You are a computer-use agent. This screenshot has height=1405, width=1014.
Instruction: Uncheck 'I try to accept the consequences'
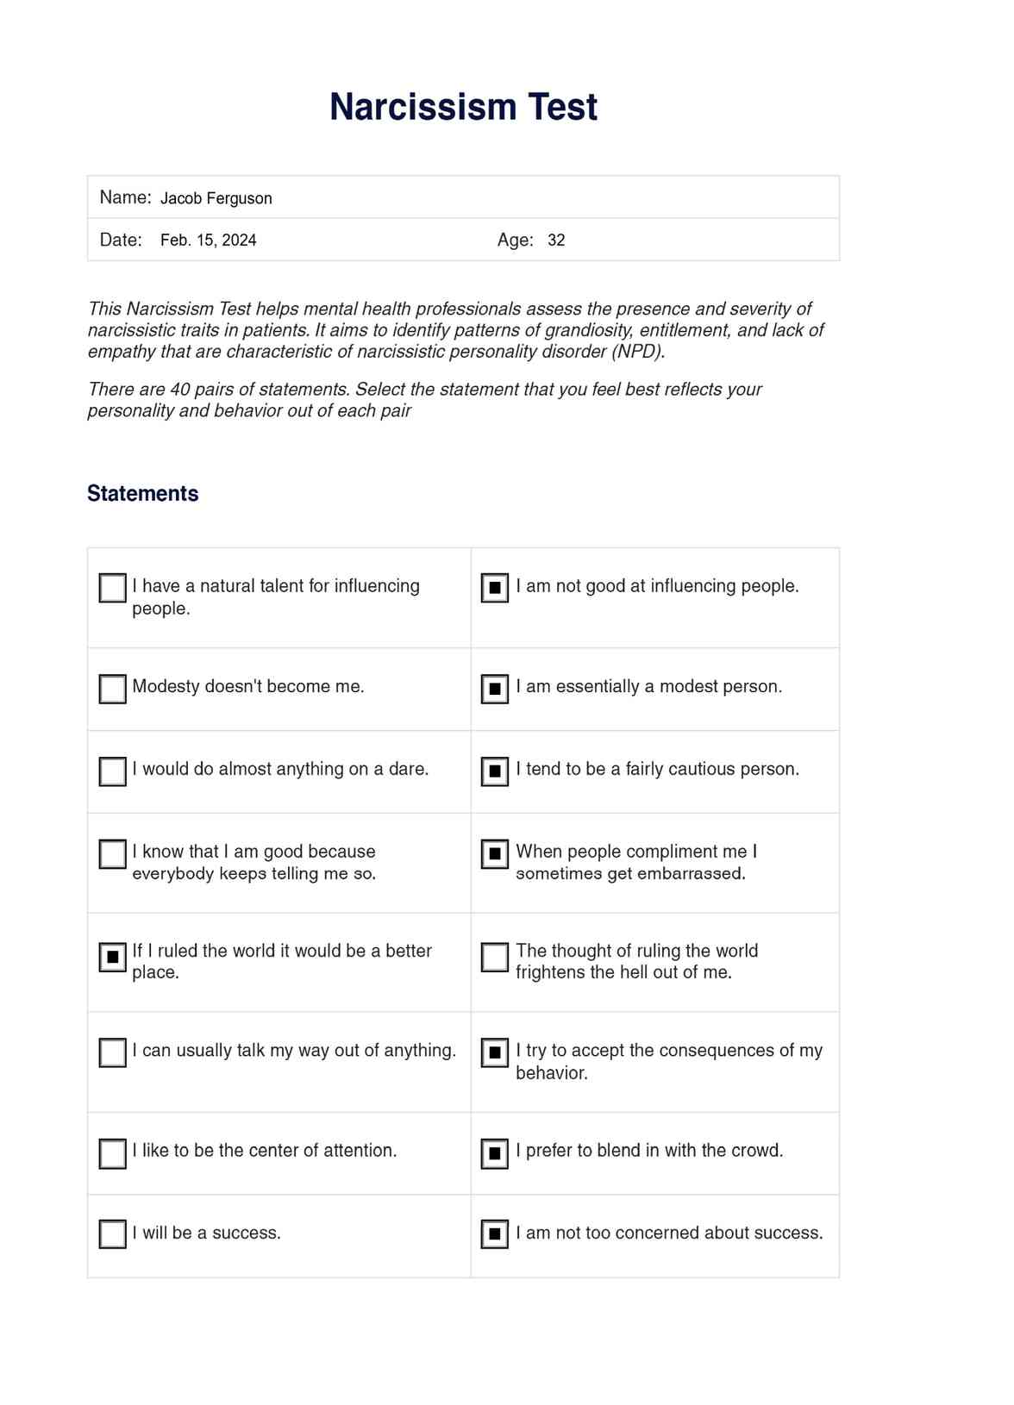point(494,1052)
